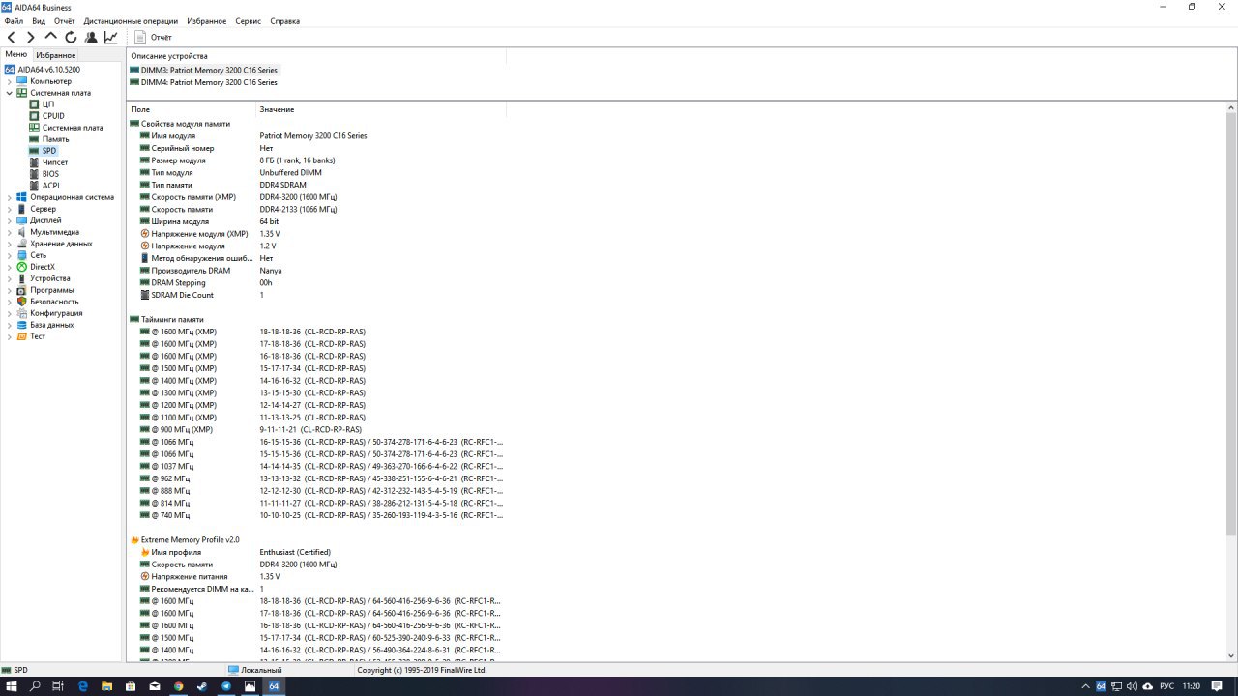Click the База данных icon in tree

pyautogui.click(x=21, y=325)
